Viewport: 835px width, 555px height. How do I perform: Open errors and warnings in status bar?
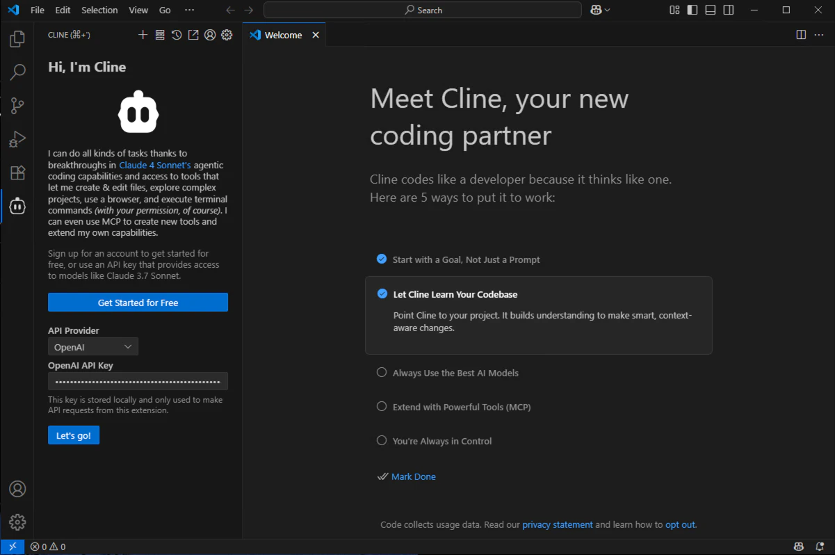(48, 547)
